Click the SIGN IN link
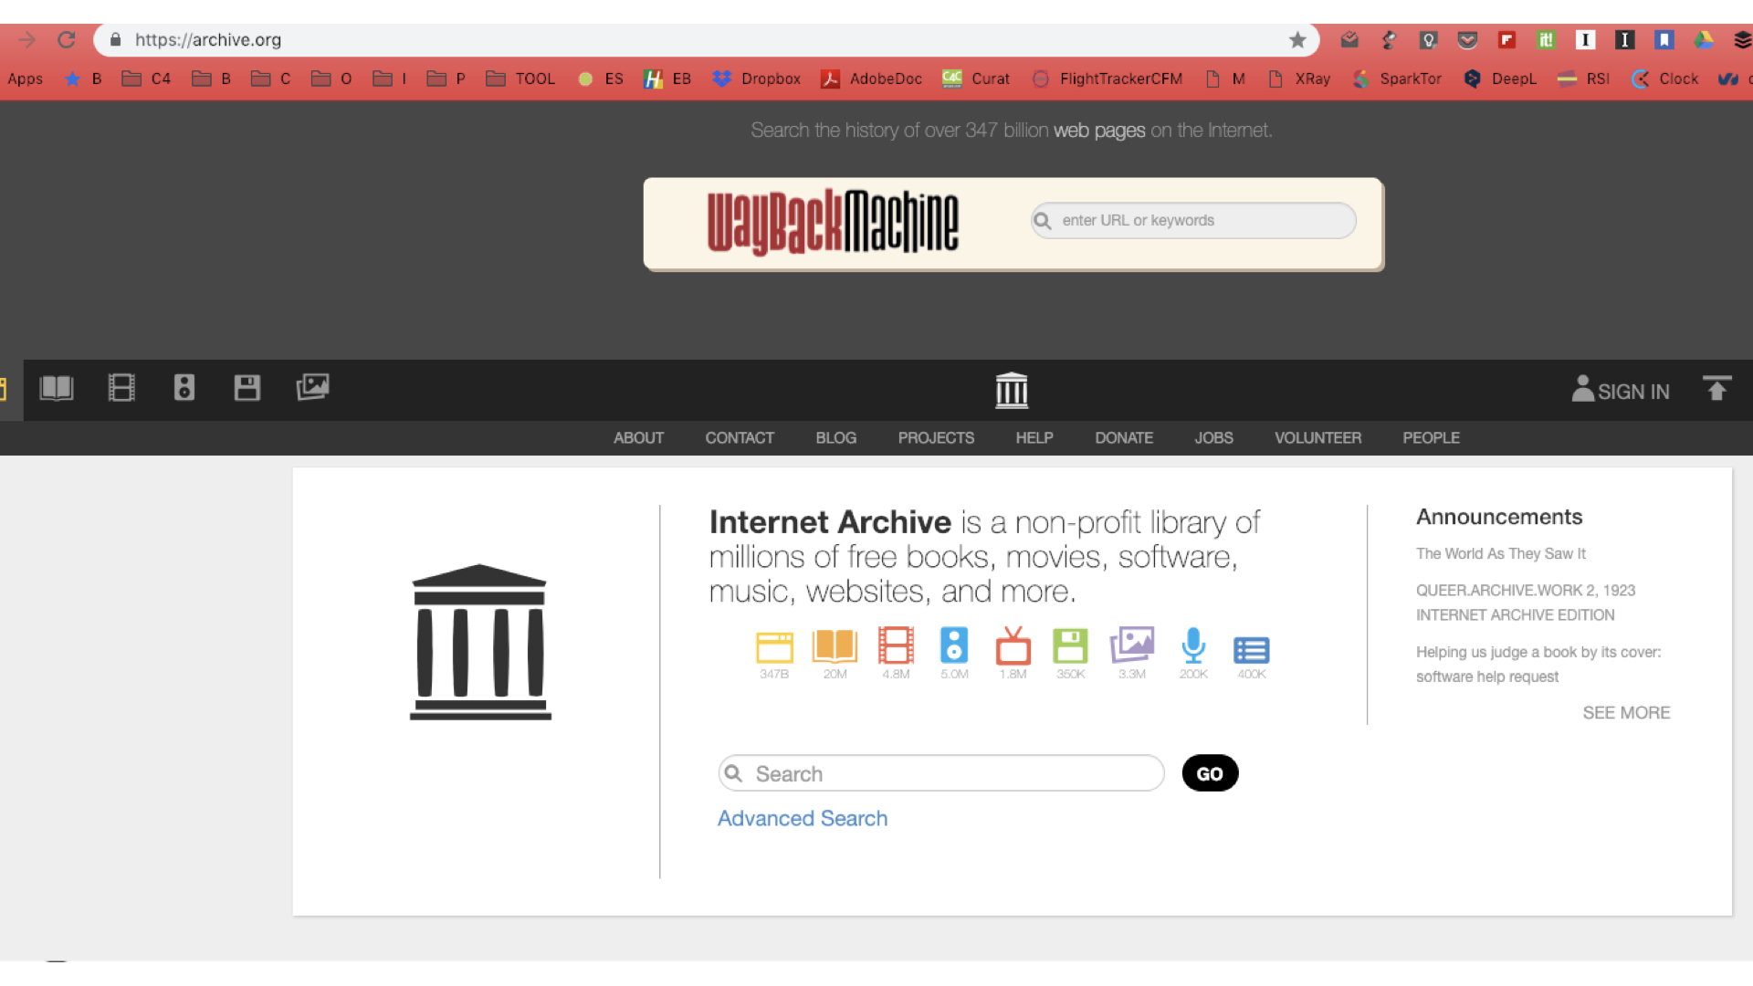Viewport: 1753px width, 986px height. pyautogui.click(x=1633, y=392)
